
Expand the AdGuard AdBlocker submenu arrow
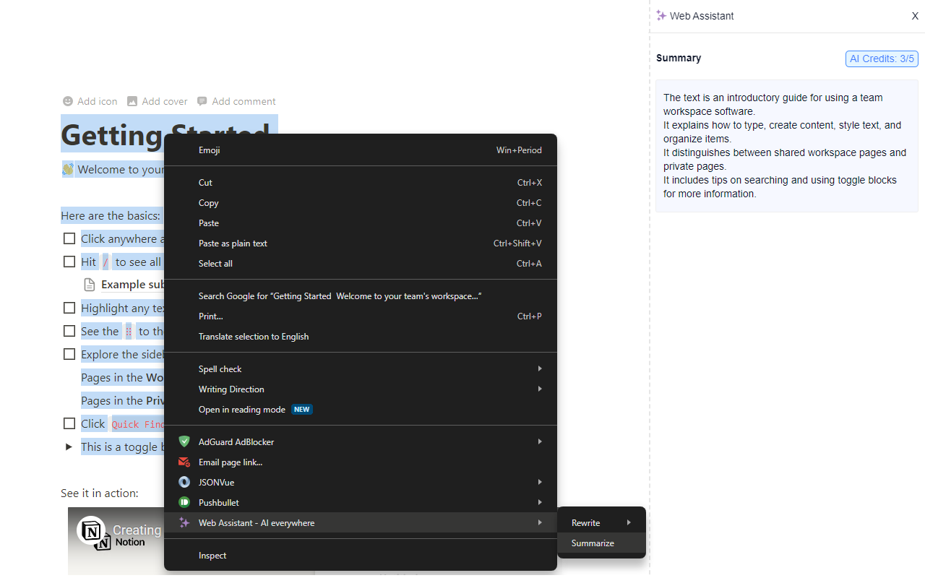[539, 441]
